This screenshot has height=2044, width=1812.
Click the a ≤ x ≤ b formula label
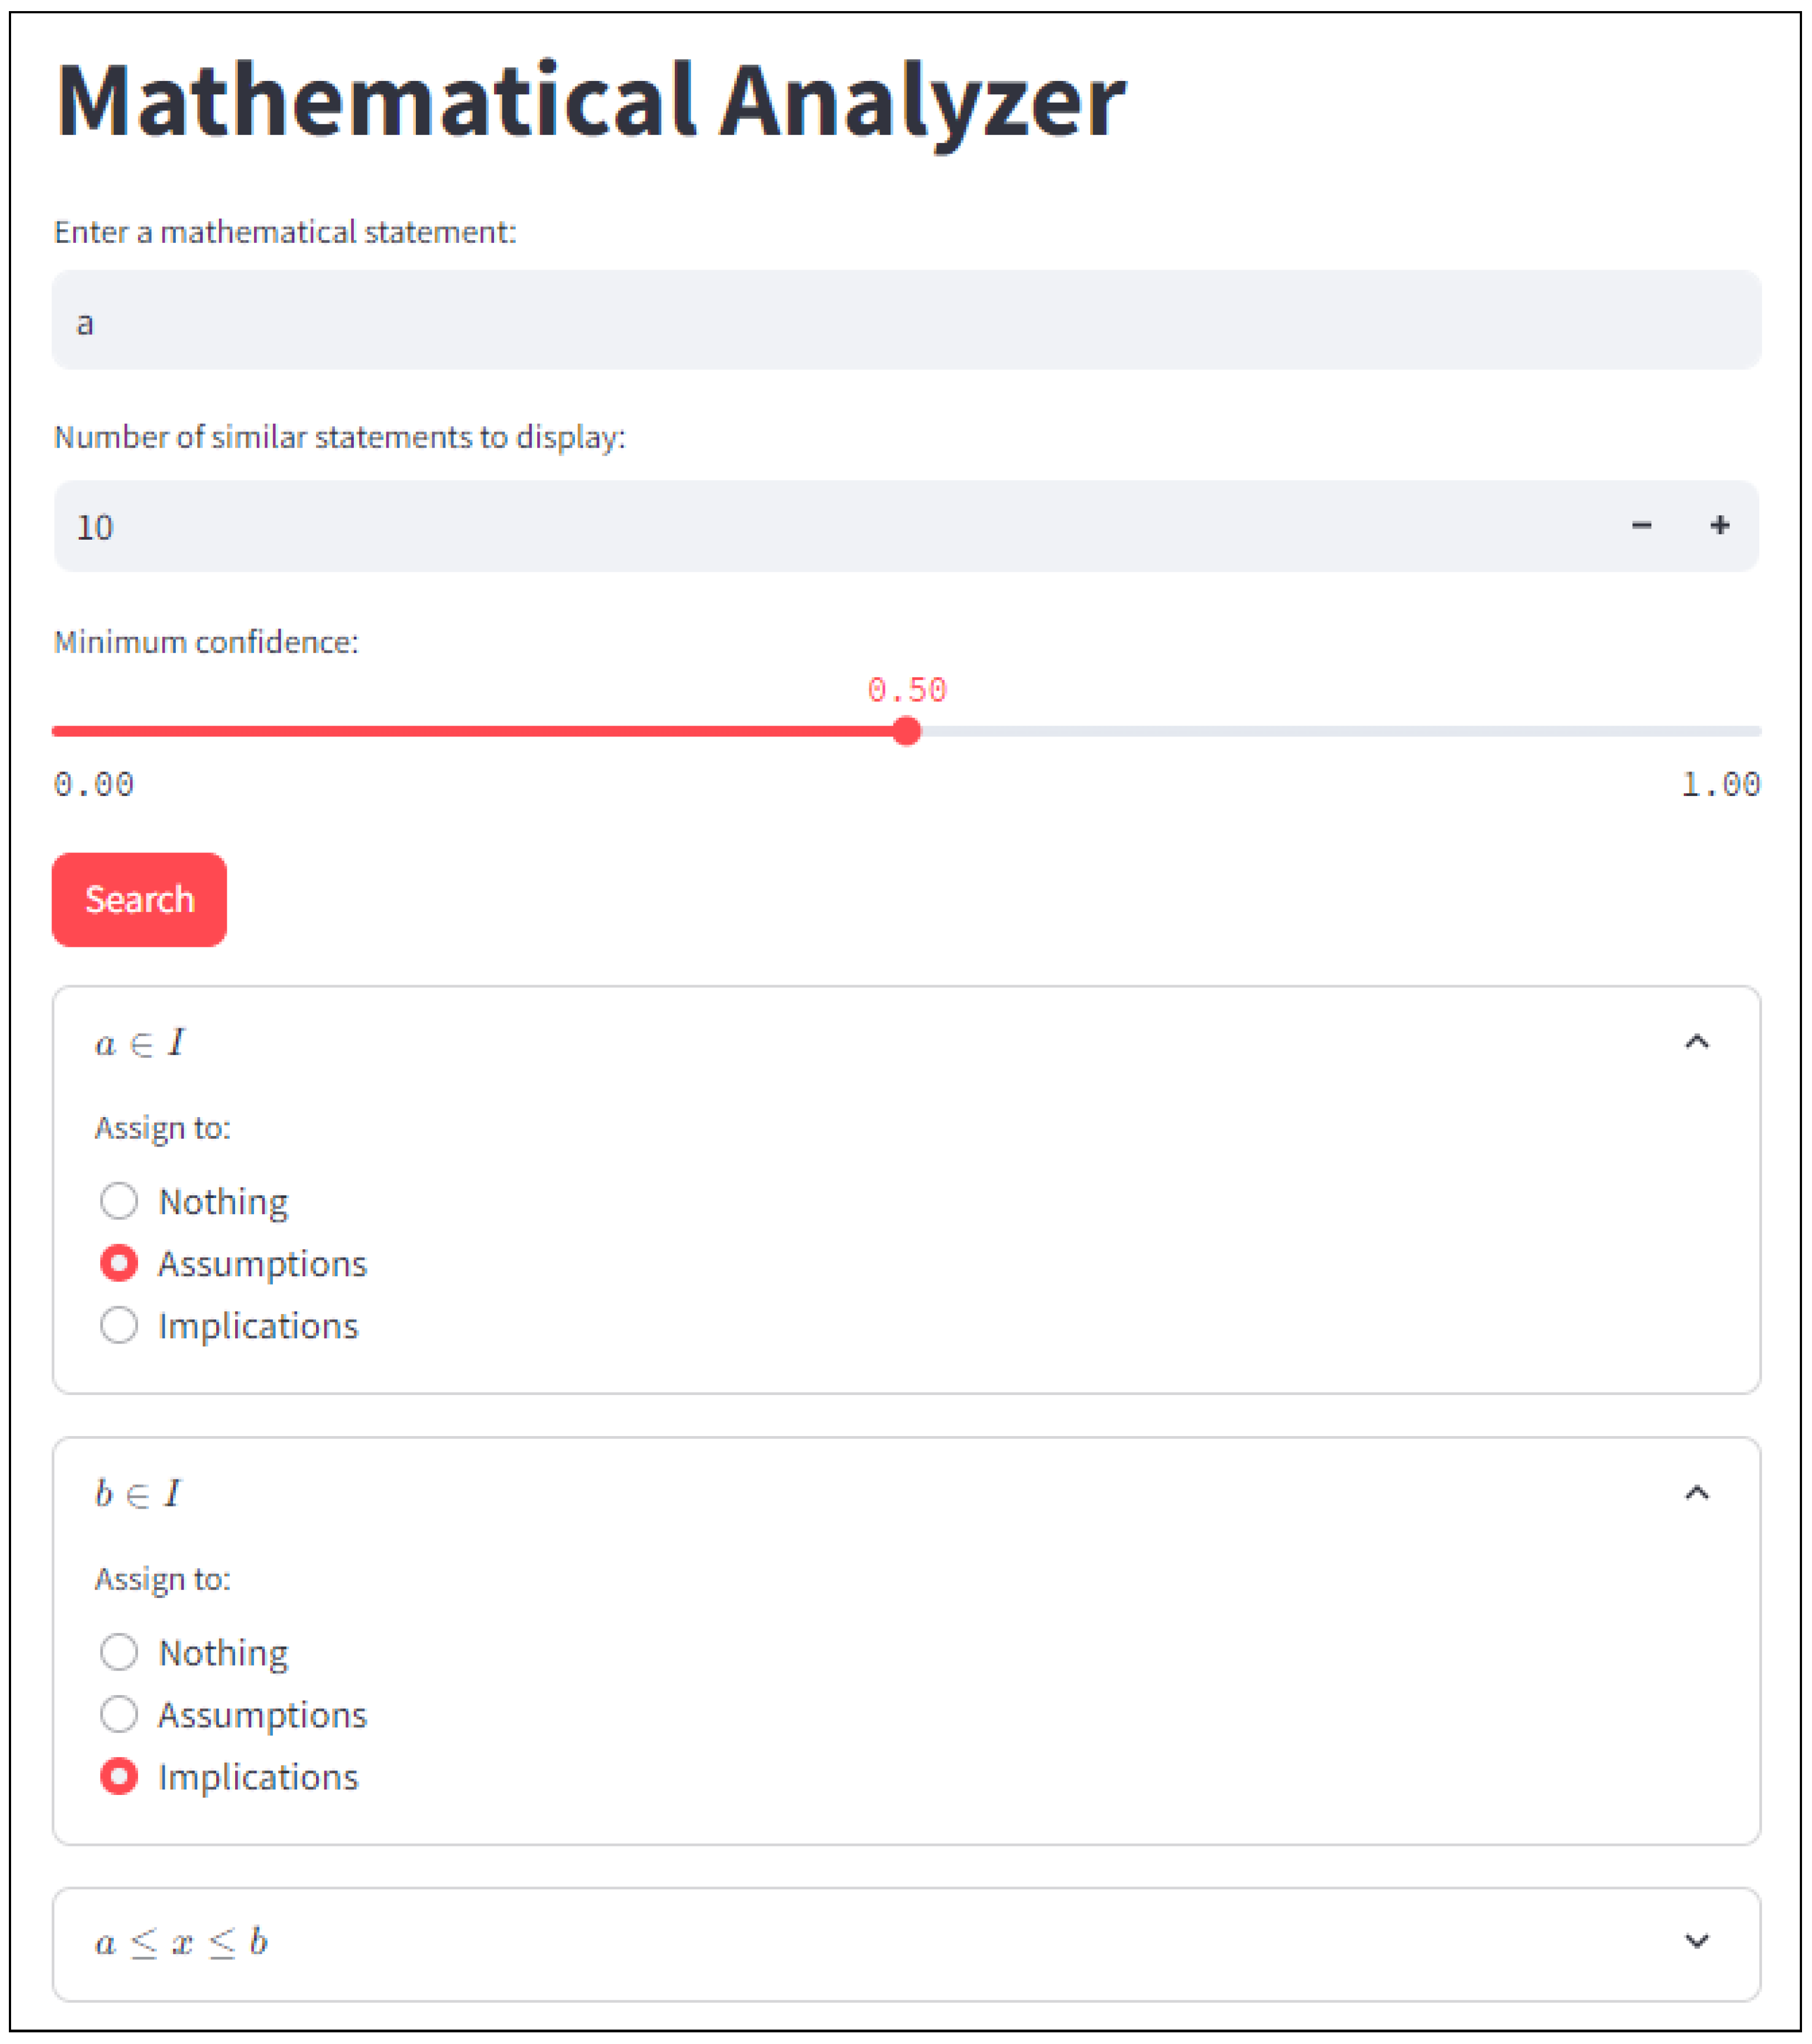[181, 1943]
